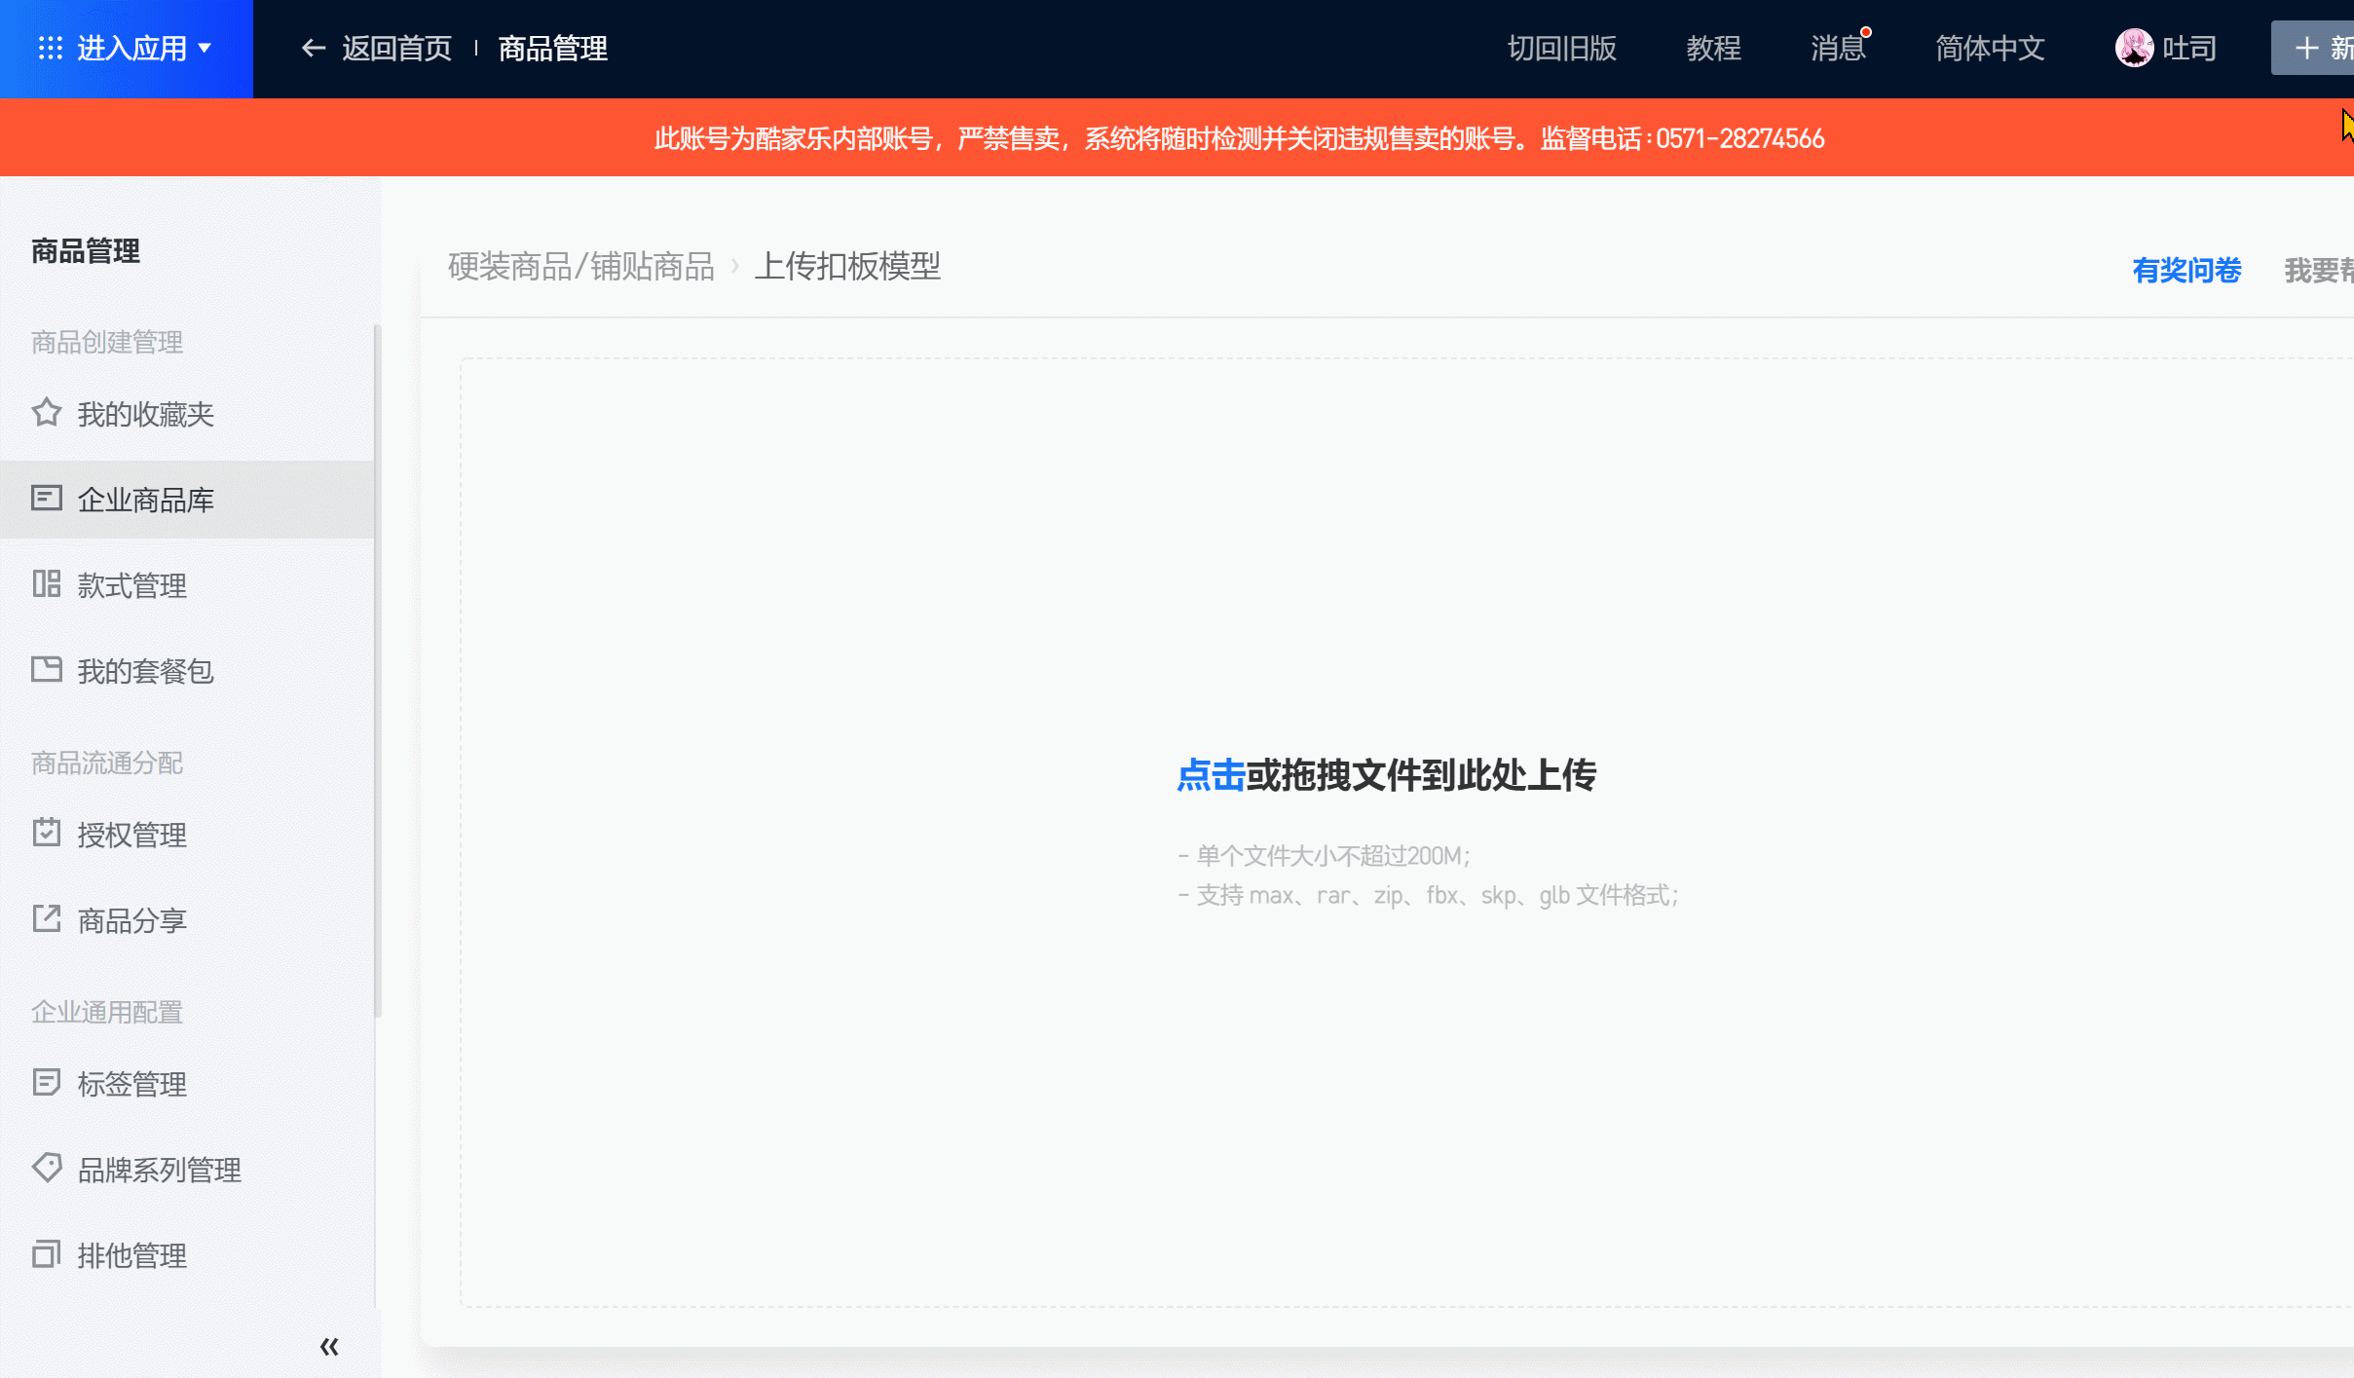The height and width of the screenshot is (1378, 2354).
Task: Click the 品牌系列管理 tag icon
Action: (x=46, y=1168)
